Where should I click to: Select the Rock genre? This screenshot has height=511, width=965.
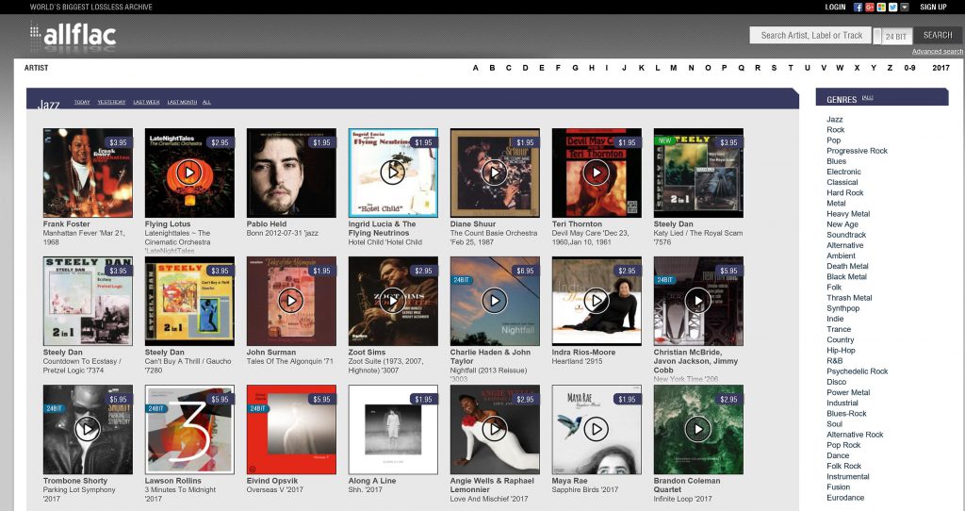(835, 130)
